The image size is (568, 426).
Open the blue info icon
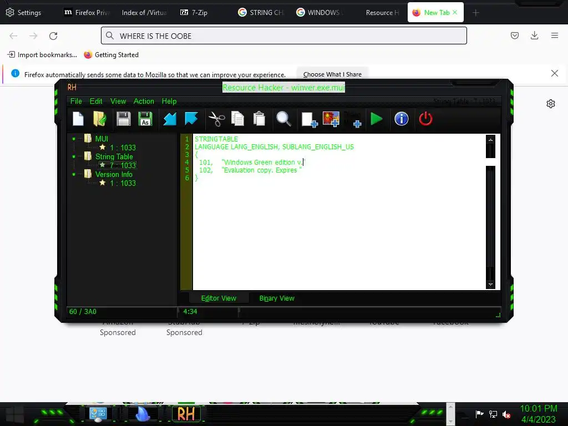click(x=402, y=119)
